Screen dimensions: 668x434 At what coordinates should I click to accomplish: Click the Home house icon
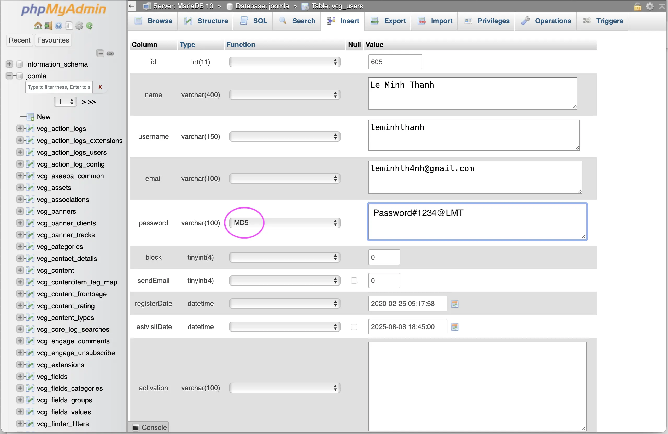point(38,26)
